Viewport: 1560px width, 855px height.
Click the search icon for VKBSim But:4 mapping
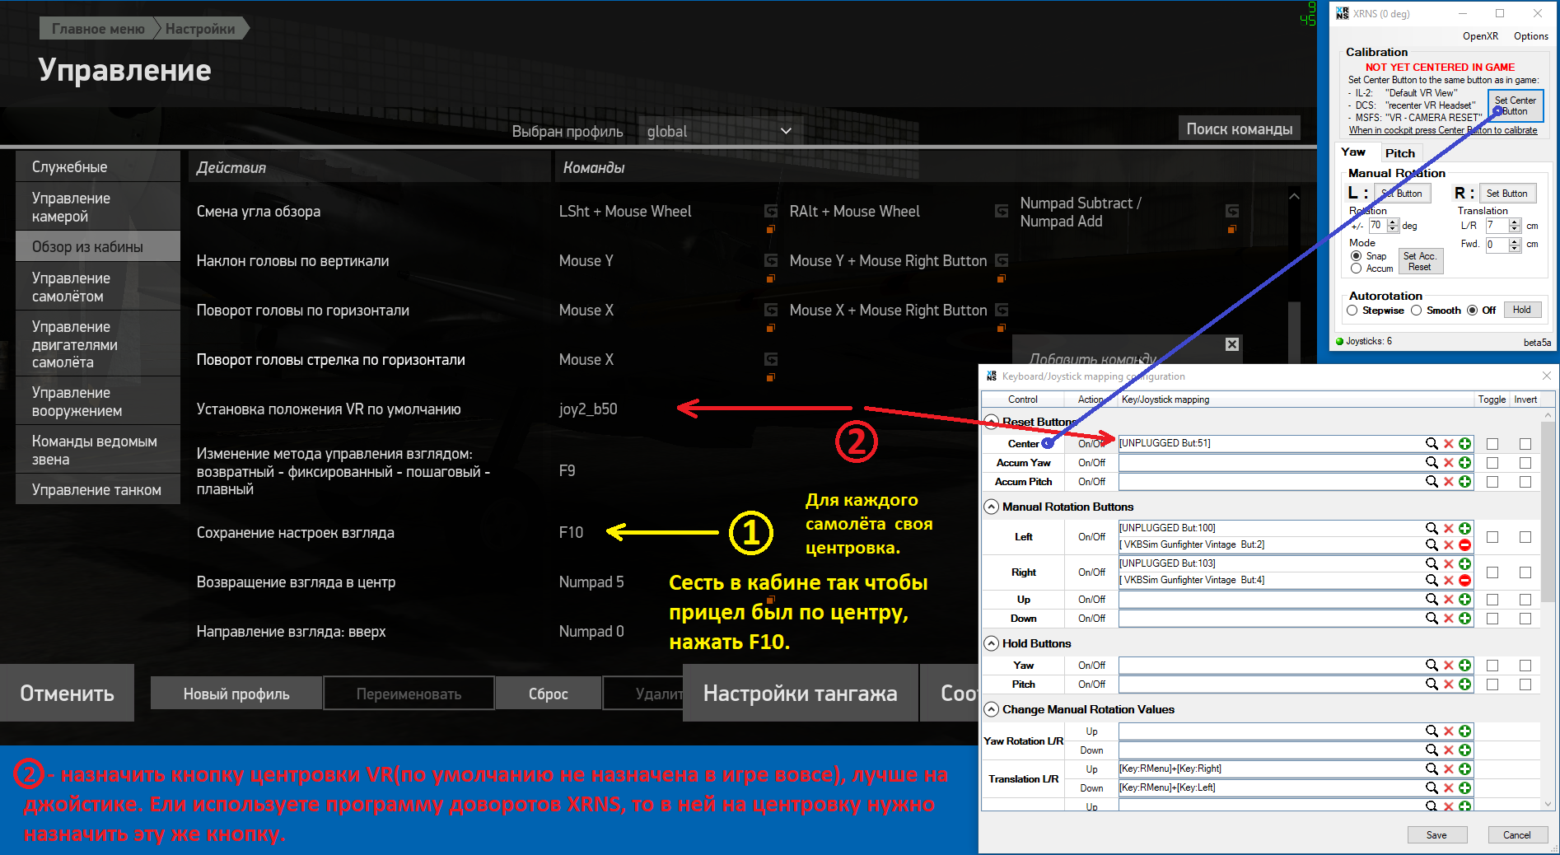point(1432,581)
